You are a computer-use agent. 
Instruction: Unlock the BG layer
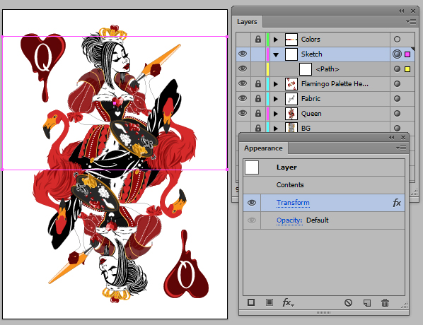258,128
